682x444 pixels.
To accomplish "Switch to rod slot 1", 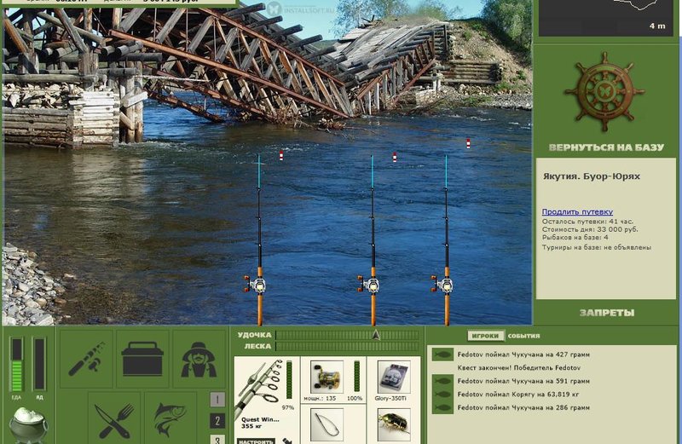I will (x=217, y=399).
